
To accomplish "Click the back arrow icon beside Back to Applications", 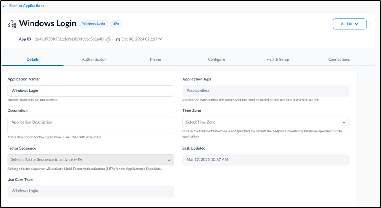I will click(4, 6).
